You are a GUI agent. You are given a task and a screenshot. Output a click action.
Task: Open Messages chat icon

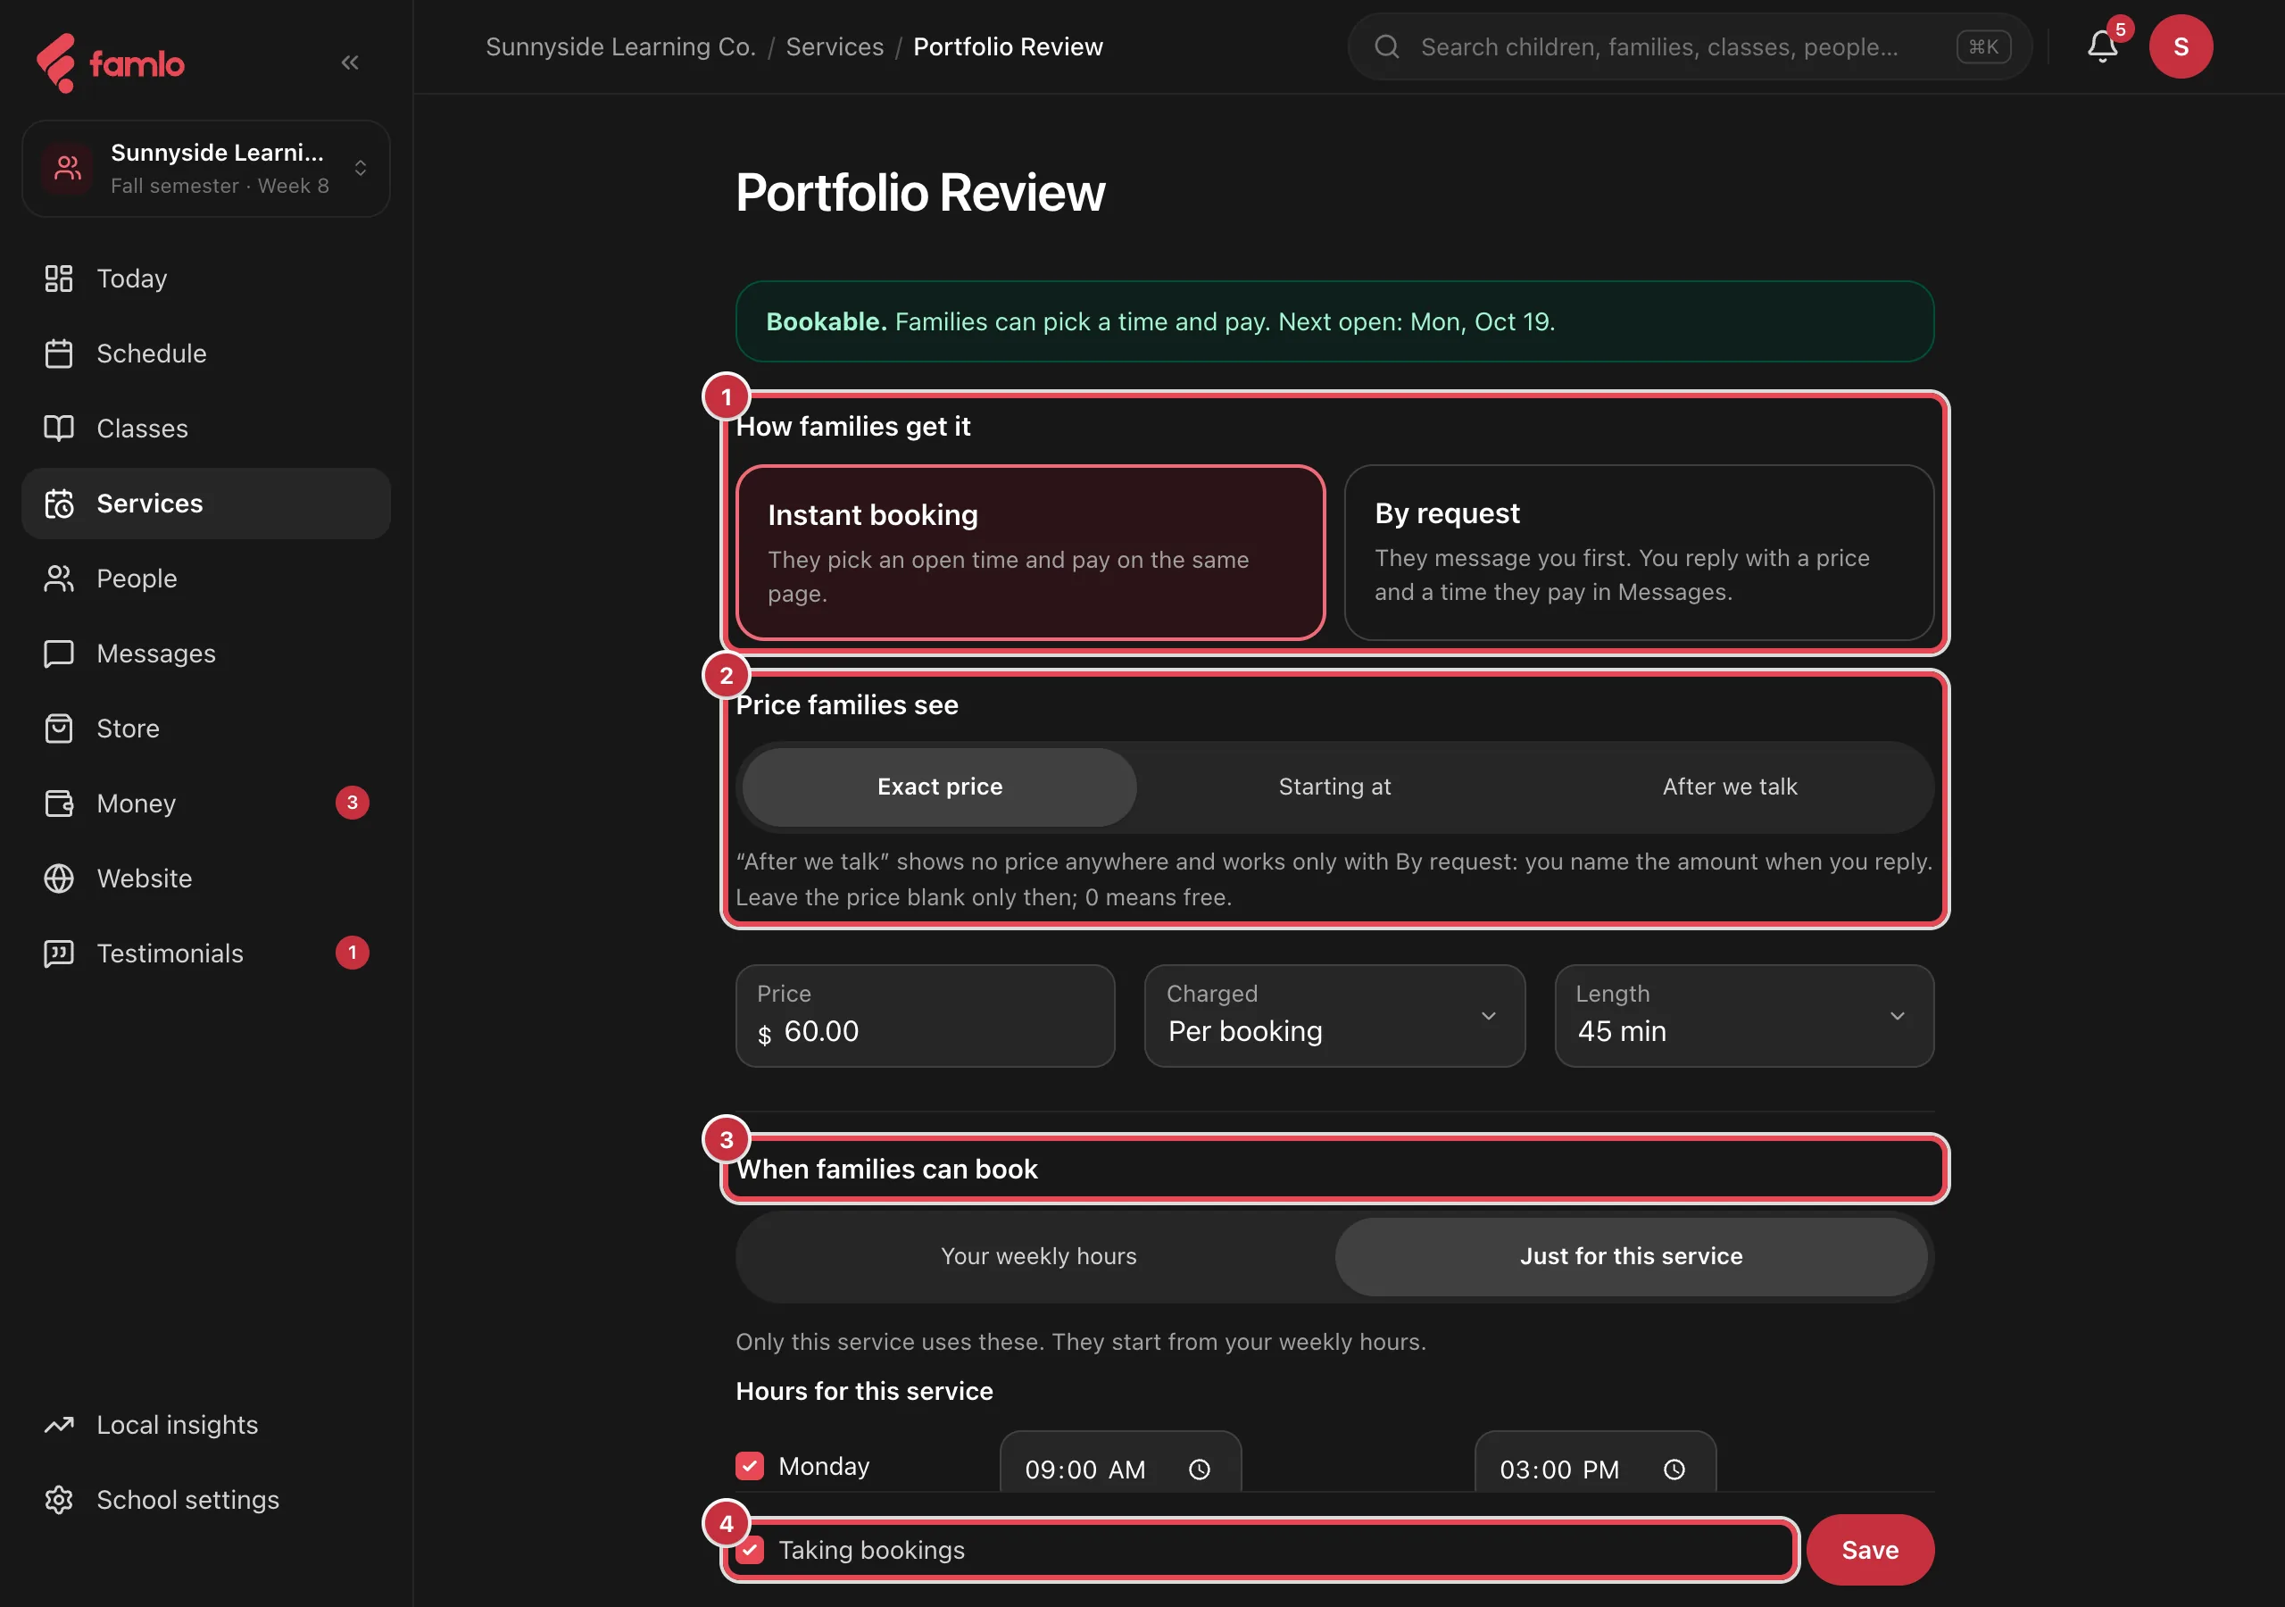(59, 654)
